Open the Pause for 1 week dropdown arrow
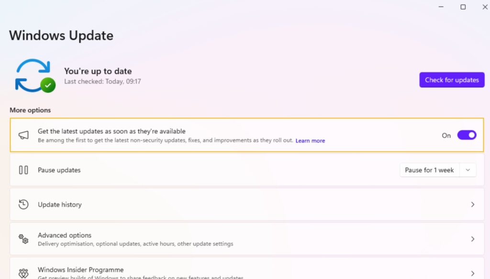 coord(468,170)
